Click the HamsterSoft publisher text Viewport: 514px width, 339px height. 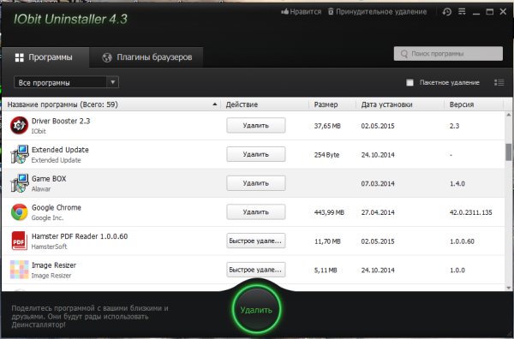coord(49,247)
